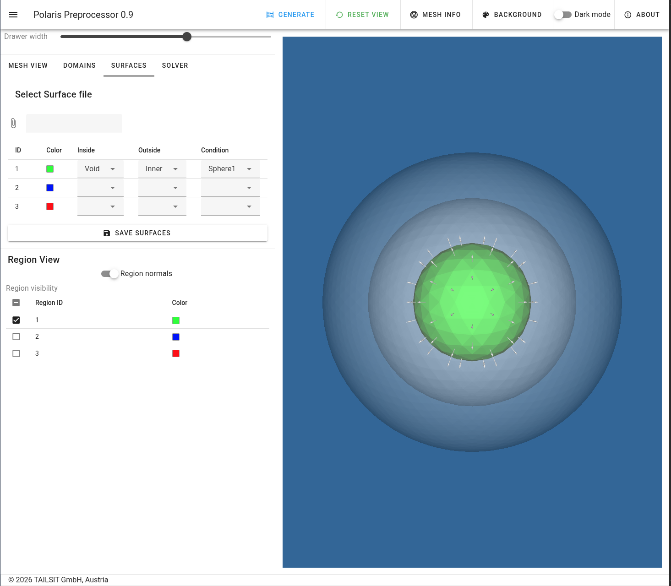This screenshot has height=586, width=671.
Task: Check the Region 2 visibility checkbox
Action: pos(16,336)
